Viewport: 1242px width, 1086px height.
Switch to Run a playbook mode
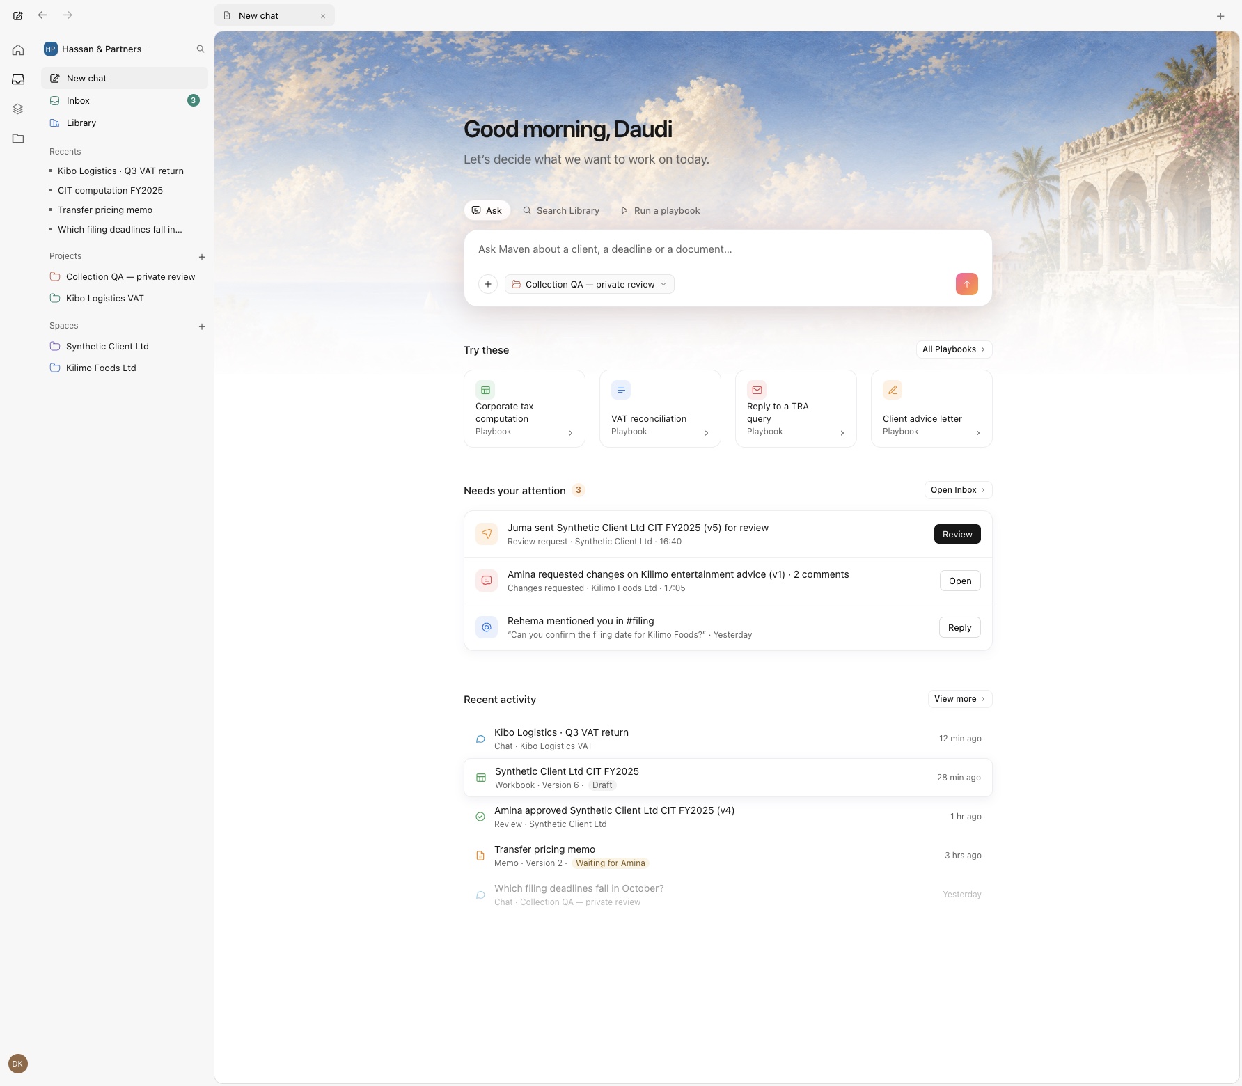[660, 210]
